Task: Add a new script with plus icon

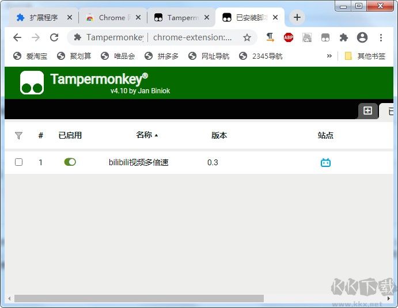Action: (367, 111)
